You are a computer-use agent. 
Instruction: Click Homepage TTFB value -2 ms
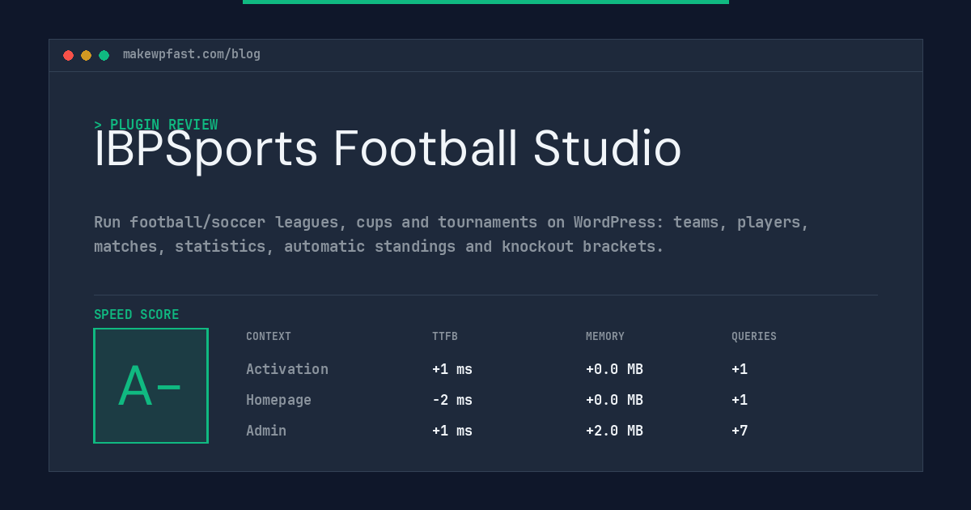[x=452, y=400]
